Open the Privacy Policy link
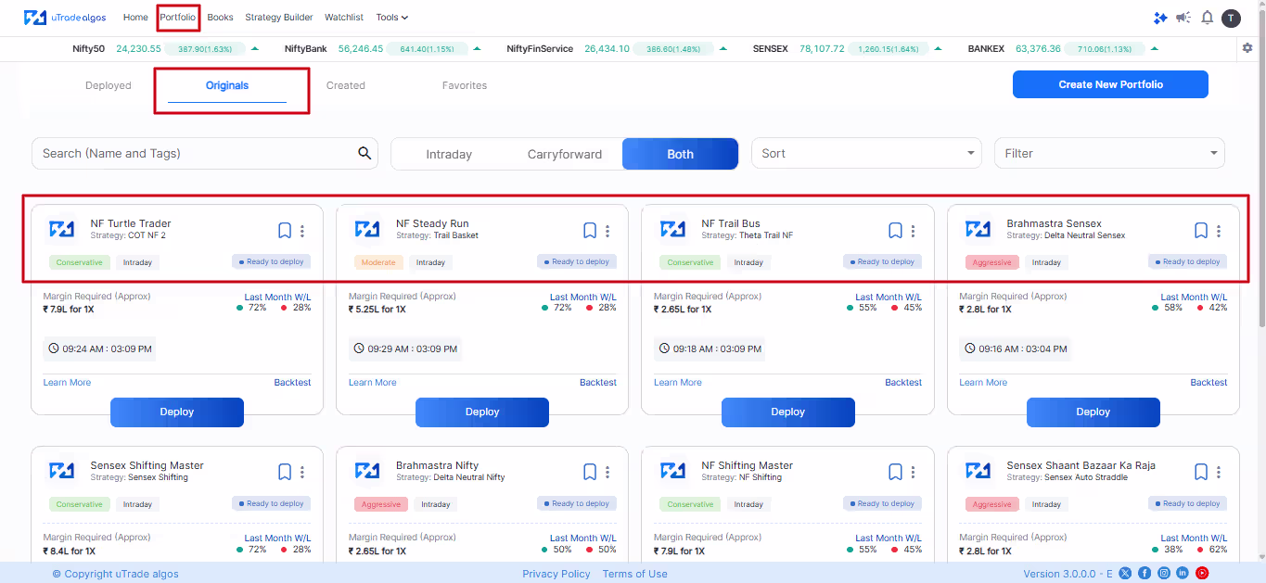Screen dimensions: 1266x583 556,574
